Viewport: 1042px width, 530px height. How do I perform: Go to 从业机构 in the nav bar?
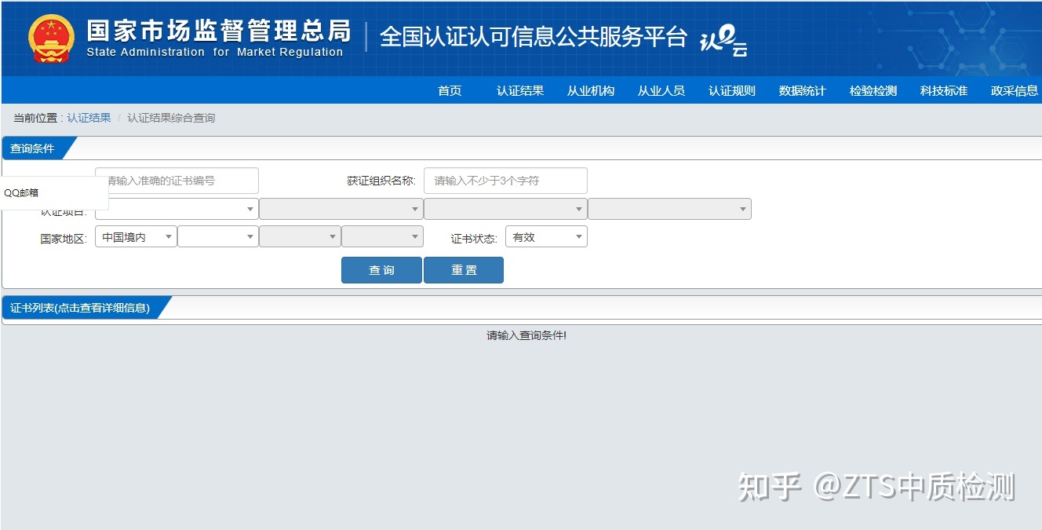(x=591, y=91)
